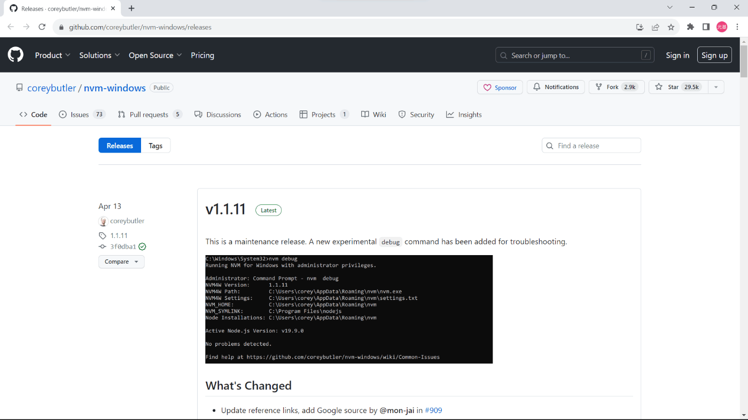Open the Chrome profile avatar
The height and width of the screenshot is (420, 748).
pyautogui.click(x=722, y=27)
